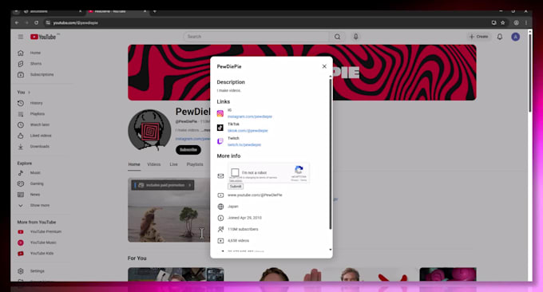This screenshot has height=292, width=543.
Task: Open the Twitch link in dialog
Action: (244, 145)
